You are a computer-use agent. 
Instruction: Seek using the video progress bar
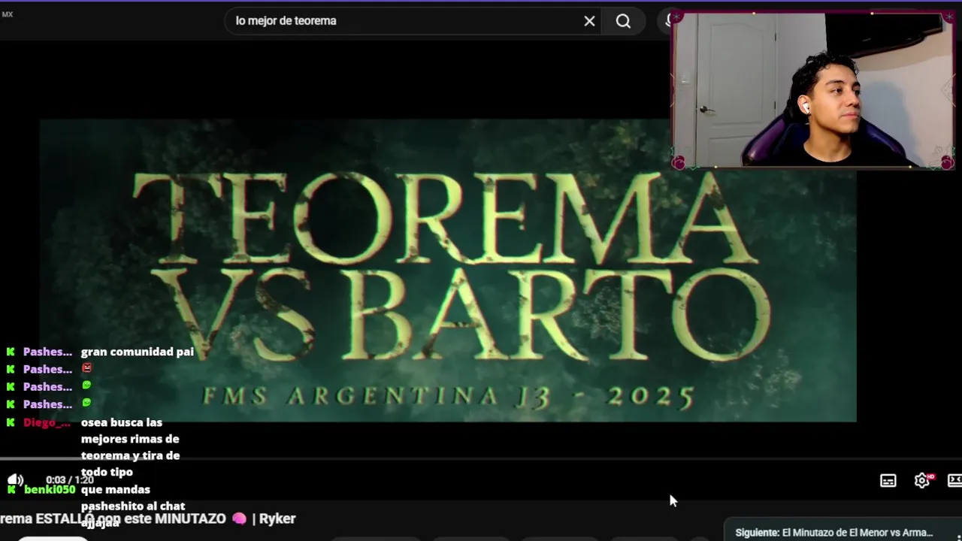(x=481, y=459)
